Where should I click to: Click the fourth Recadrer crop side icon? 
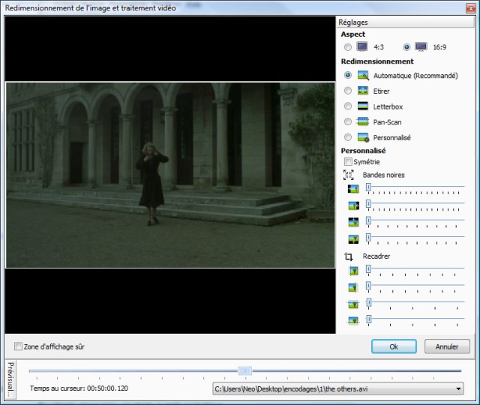[353, 320]
